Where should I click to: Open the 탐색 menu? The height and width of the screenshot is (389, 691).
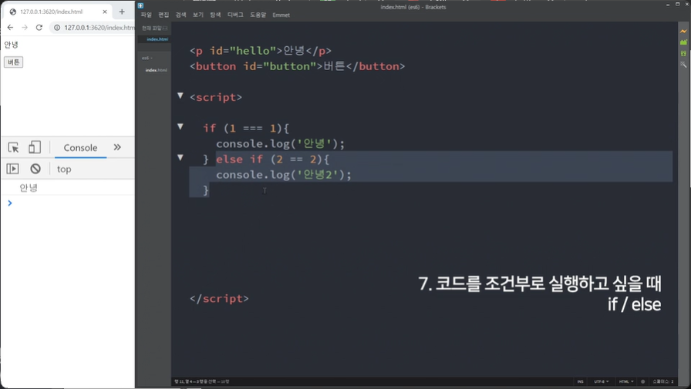(x=215, y=15)
